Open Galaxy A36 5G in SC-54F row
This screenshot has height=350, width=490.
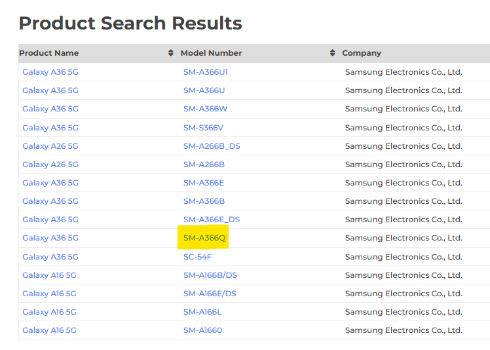50,257
